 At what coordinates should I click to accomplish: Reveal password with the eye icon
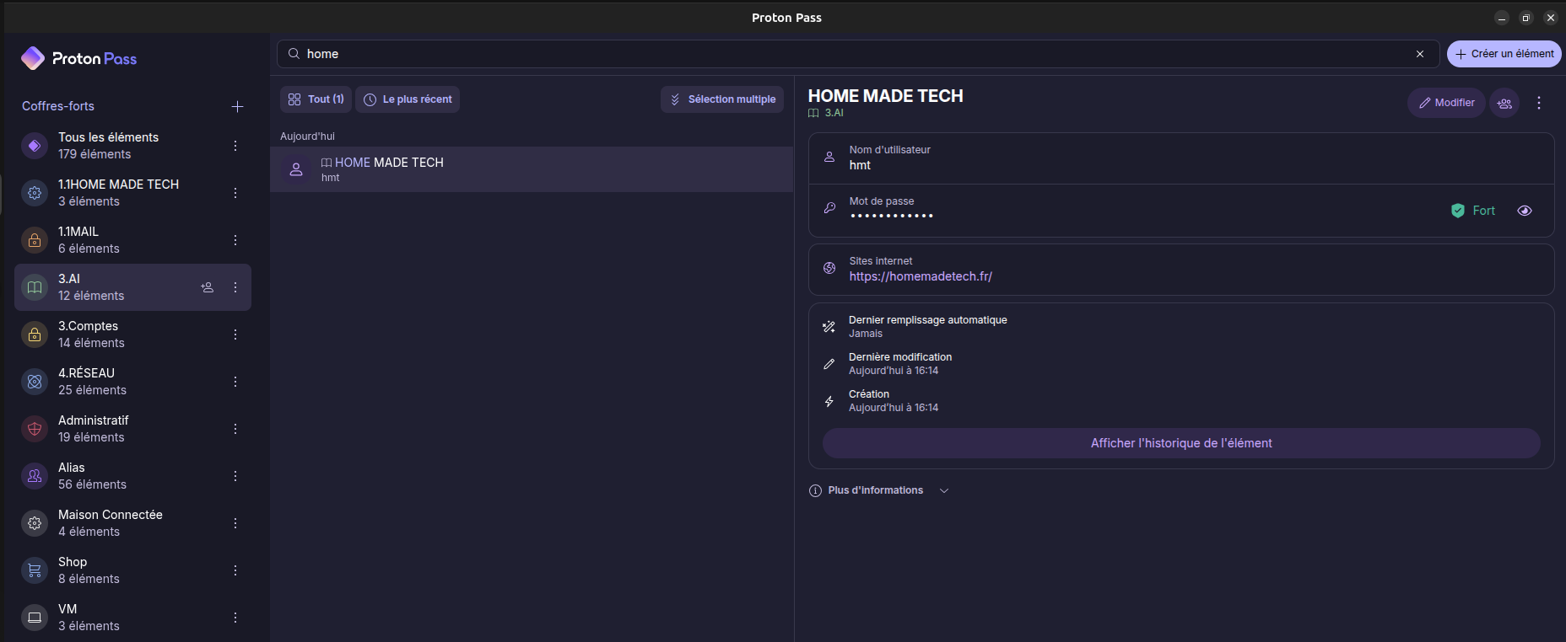coord(1525,211)
